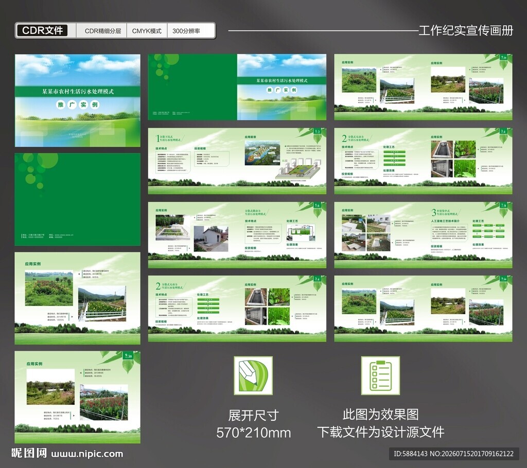Open the blue sky cover page thumbnail
The image size is (527, 468).
click(78, 100)
